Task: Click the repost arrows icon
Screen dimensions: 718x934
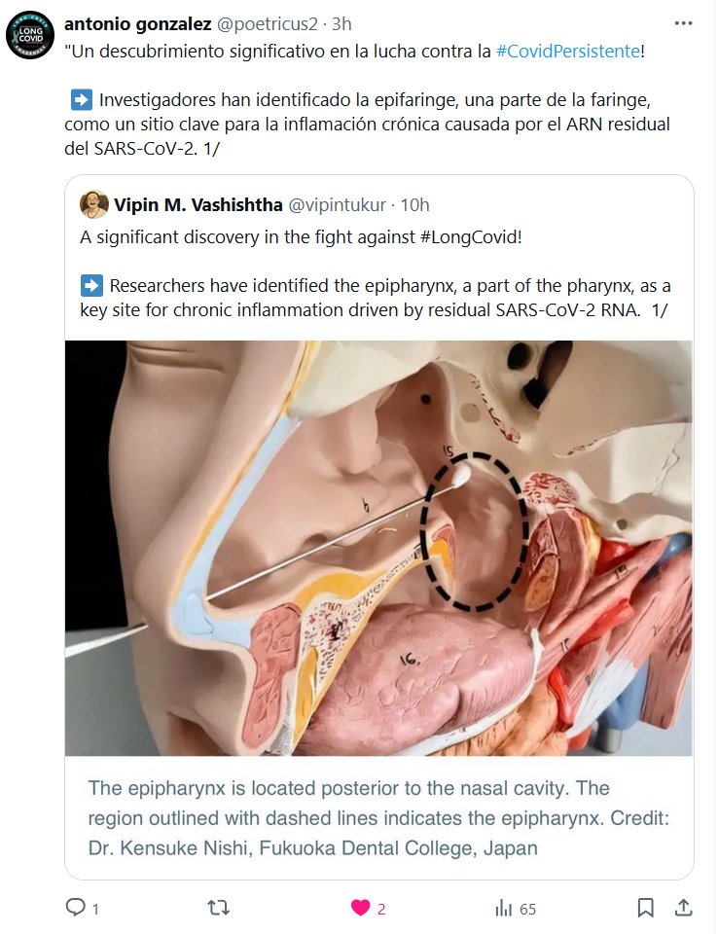Action: 218,908
